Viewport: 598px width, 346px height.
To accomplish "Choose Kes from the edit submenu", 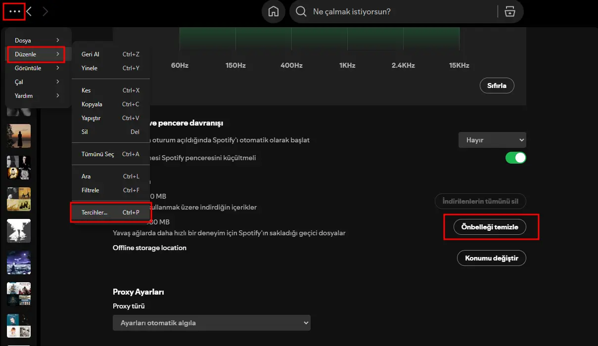I will pos(110,90).
